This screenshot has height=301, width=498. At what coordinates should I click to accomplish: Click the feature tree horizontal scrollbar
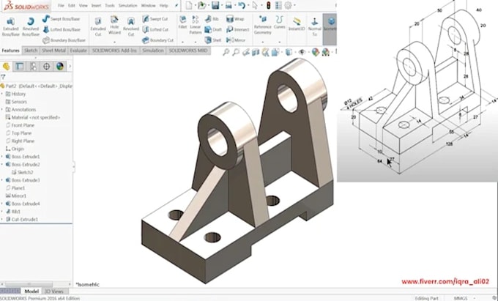(29, 284)
